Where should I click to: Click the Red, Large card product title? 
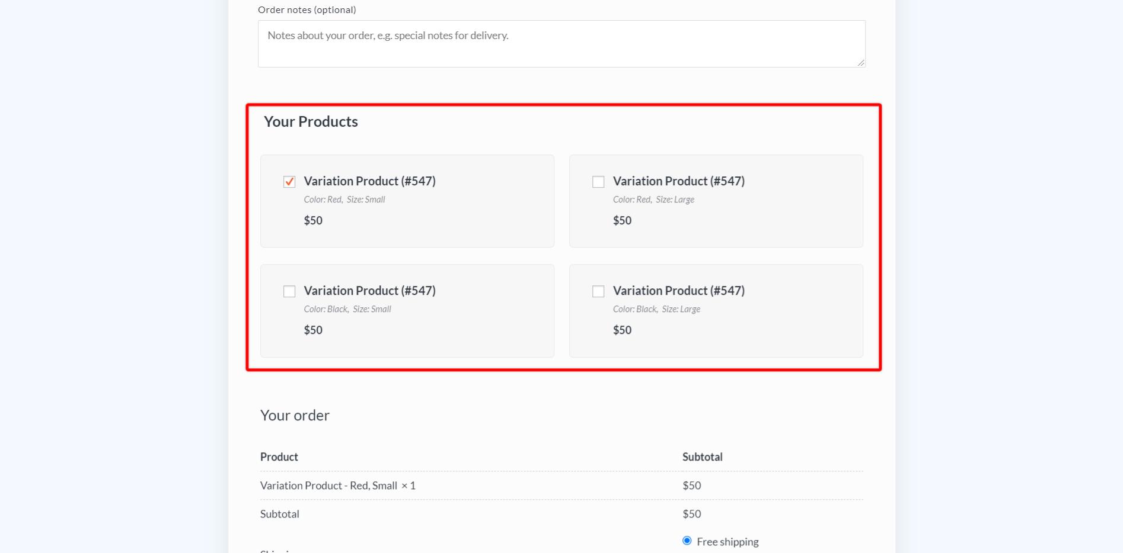click(678, 181)
